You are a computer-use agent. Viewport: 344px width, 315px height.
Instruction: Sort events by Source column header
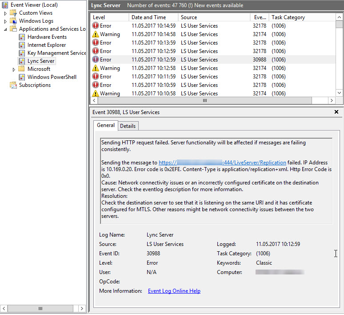point(214,17)
